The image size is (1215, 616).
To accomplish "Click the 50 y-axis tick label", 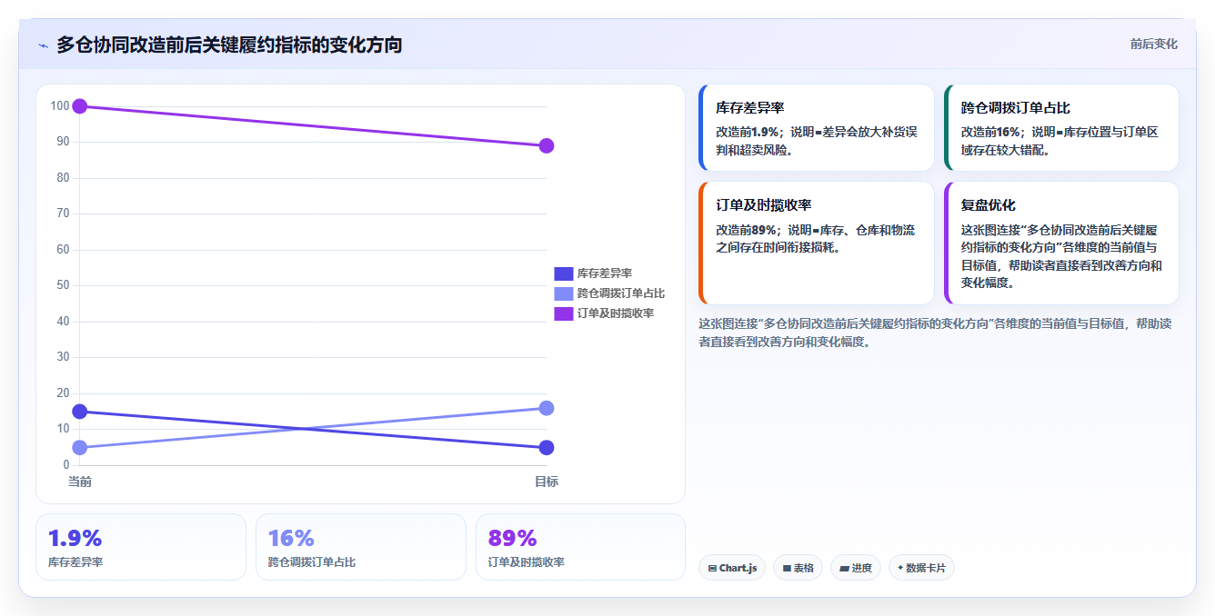I will tap(63, 285).
